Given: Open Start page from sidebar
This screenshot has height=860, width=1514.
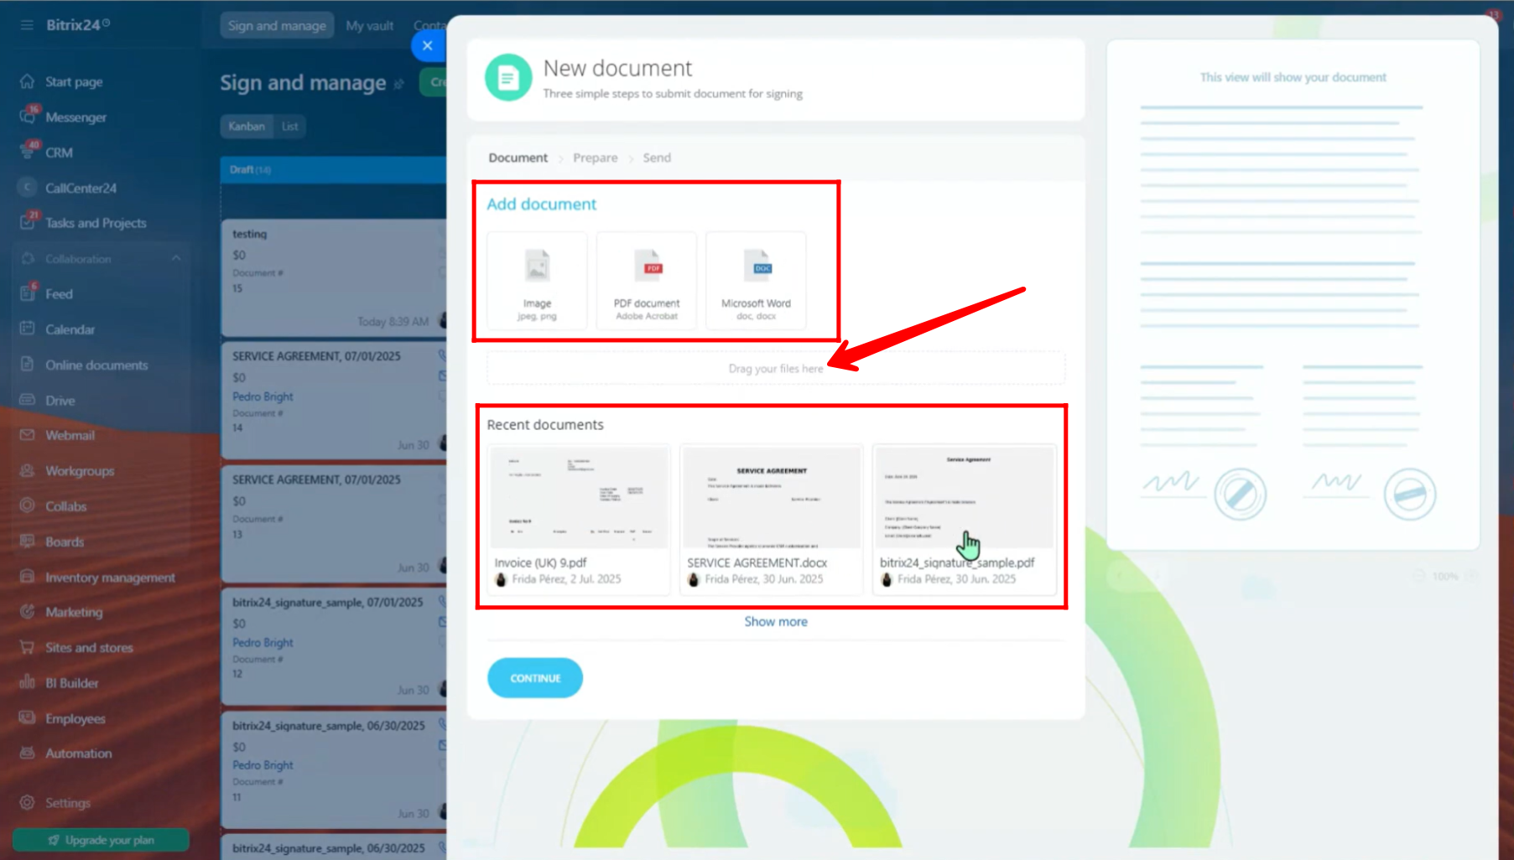Looking at the screenshot, I should click(x=74, y=82).
